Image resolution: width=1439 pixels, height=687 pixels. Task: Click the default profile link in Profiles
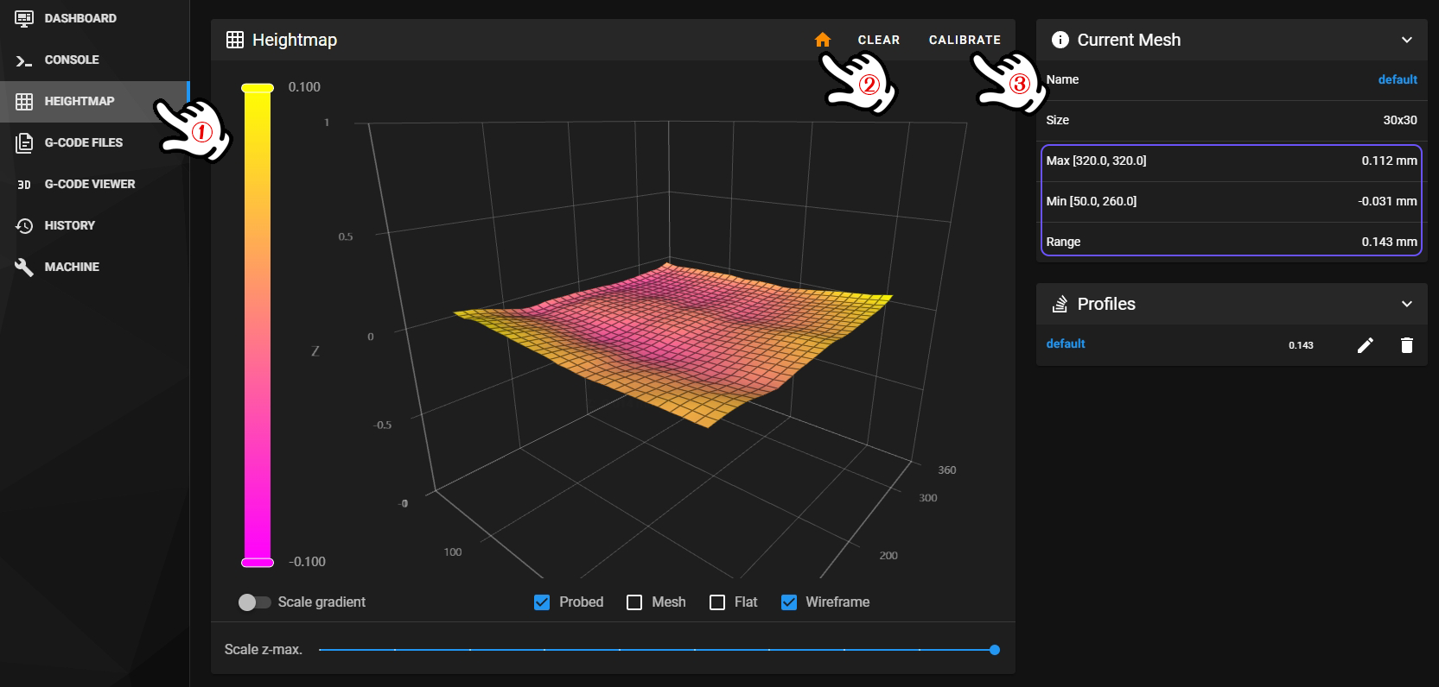click(1065, 343)
